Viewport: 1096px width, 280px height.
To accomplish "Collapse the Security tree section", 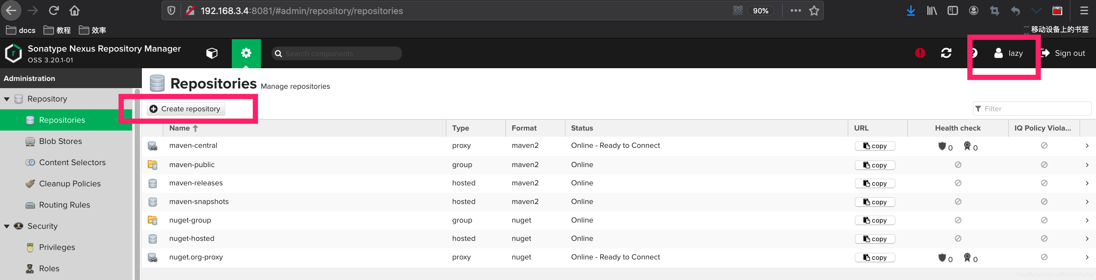I will coord(7,226).
